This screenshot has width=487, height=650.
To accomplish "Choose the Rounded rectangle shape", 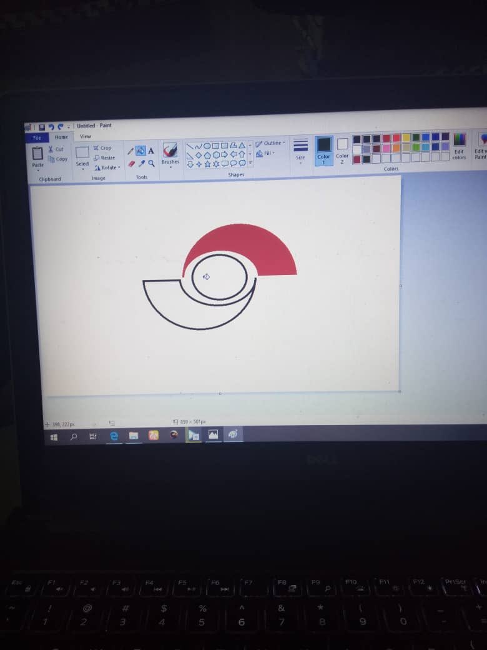I will [224, 146].
